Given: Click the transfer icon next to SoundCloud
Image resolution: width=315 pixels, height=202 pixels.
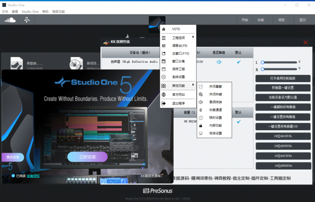Looking at the screenshot, I should pos(27,20).
